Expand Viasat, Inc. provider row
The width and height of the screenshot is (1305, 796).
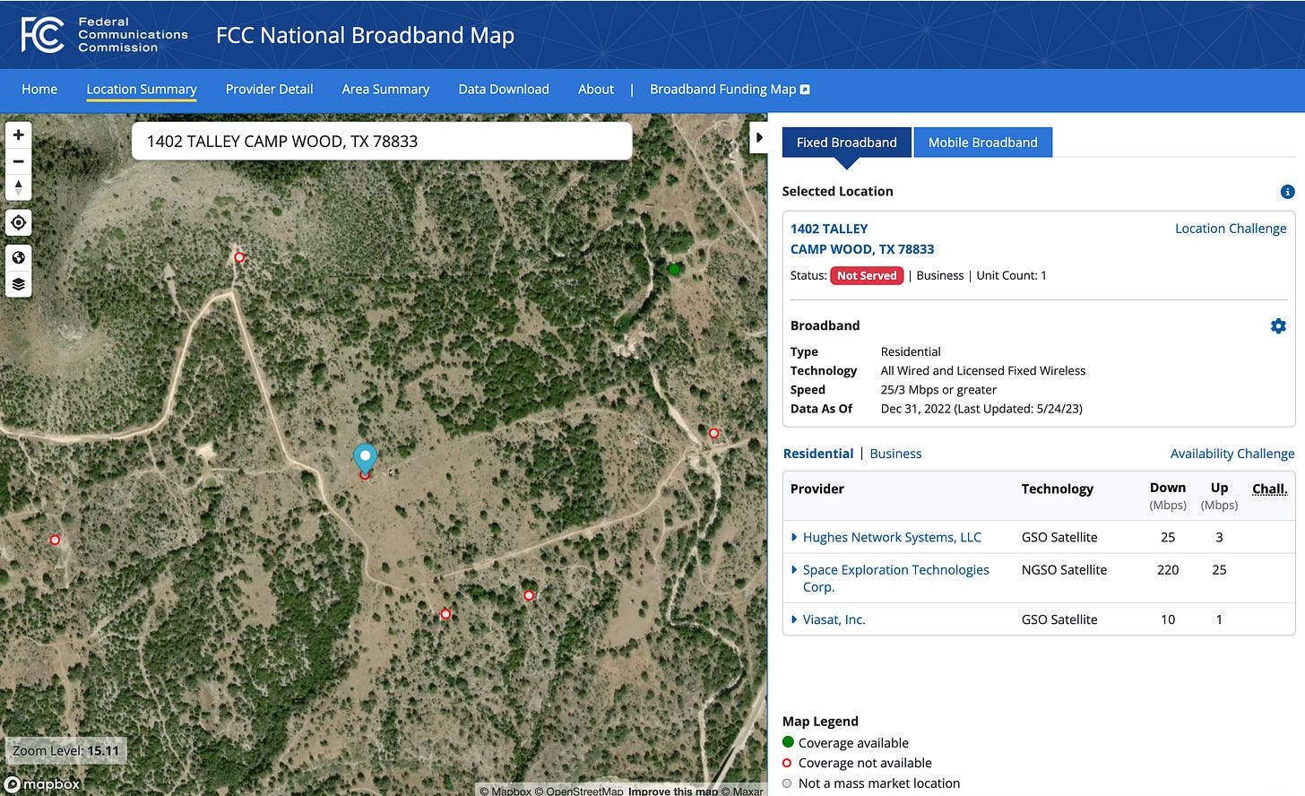click(x=794, y=619)
